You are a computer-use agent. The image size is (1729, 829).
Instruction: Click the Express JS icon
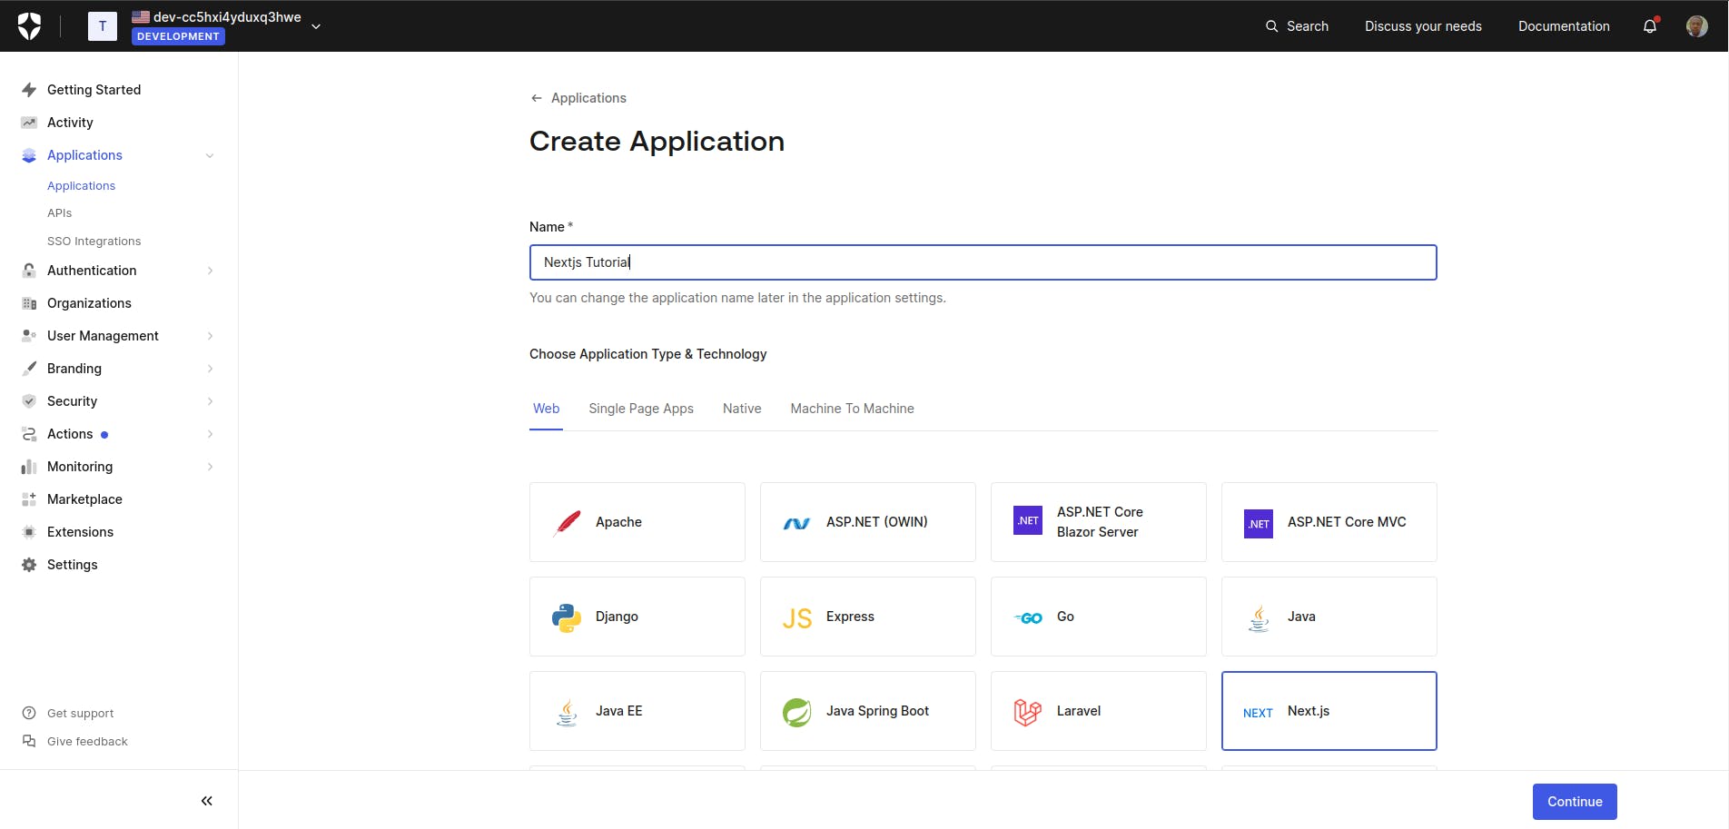pos(796,617)
